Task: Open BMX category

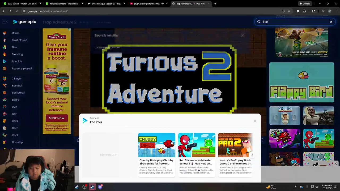Action: [14, 107]
